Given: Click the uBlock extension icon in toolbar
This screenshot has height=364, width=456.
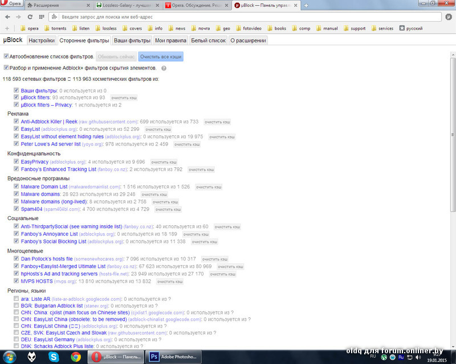Looking at the screenshot, I should click(x=449, y=17).
